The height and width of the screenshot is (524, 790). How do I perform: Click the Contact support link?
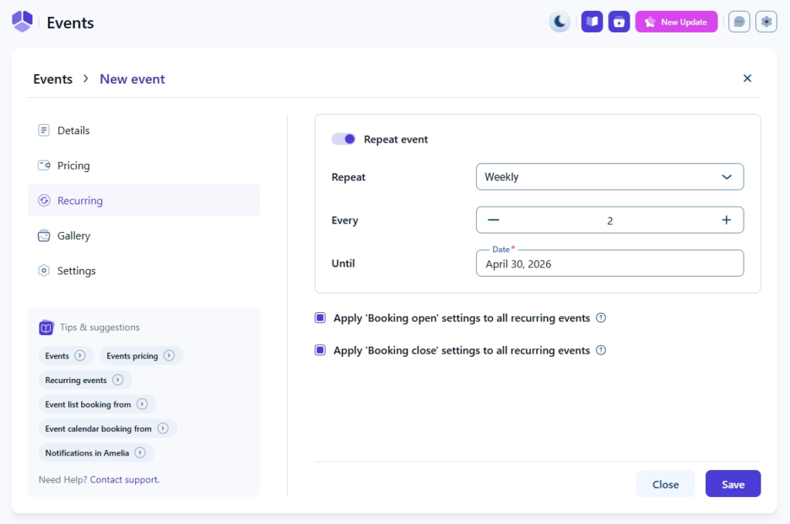point(124,479)
